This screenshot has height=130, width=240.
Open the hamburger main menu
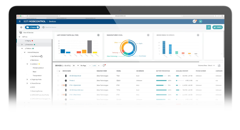19,21
